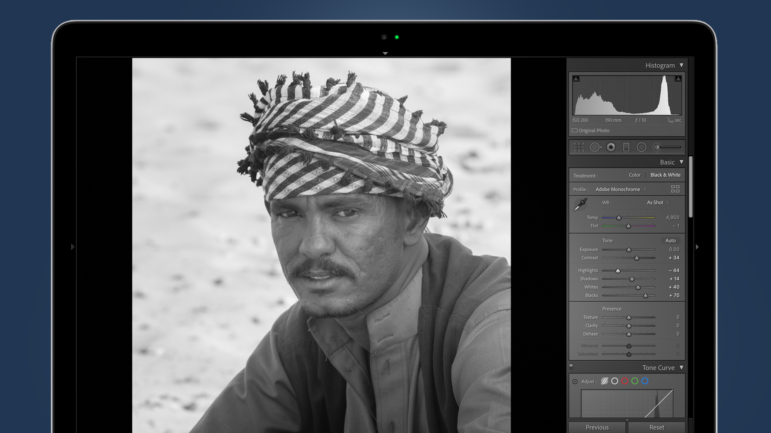This screenshot has height=433, width=771.
Task: Activate the Tone Curve targeted adjustment tool
Action: point(575,381)
